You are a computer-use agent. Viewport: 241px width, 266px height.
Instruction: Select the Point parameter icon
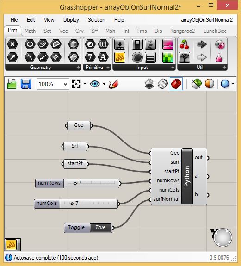point(12,44)
